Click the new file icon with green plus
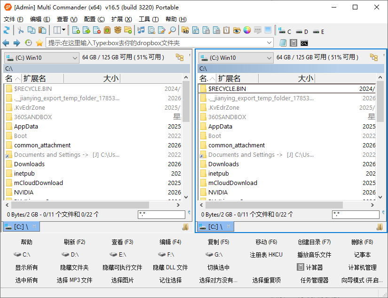The width and height of the screenshot is (388, 298). [76, 30]
